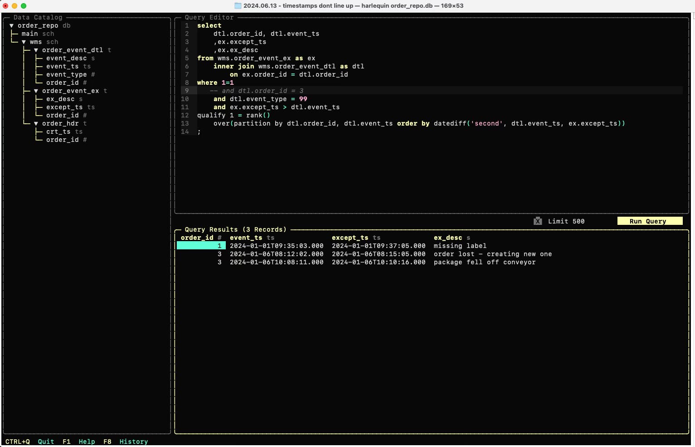Click the 'from wms.order_event_ex as ex' line
This screenshot has height=447, width=695.
coord(256,58)
